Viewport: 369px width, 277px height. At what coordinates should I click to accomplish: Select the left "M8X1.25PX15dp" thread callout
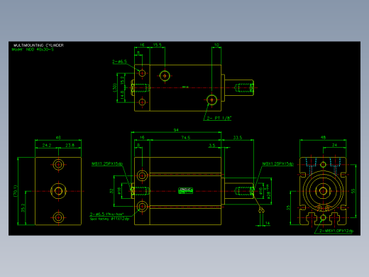tap(107, 163)
